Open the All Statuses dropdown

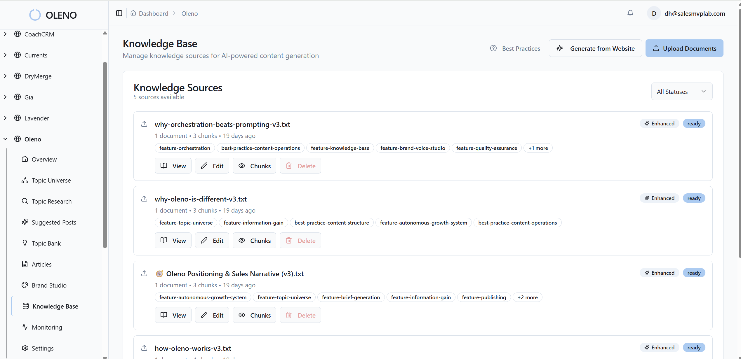682,91
